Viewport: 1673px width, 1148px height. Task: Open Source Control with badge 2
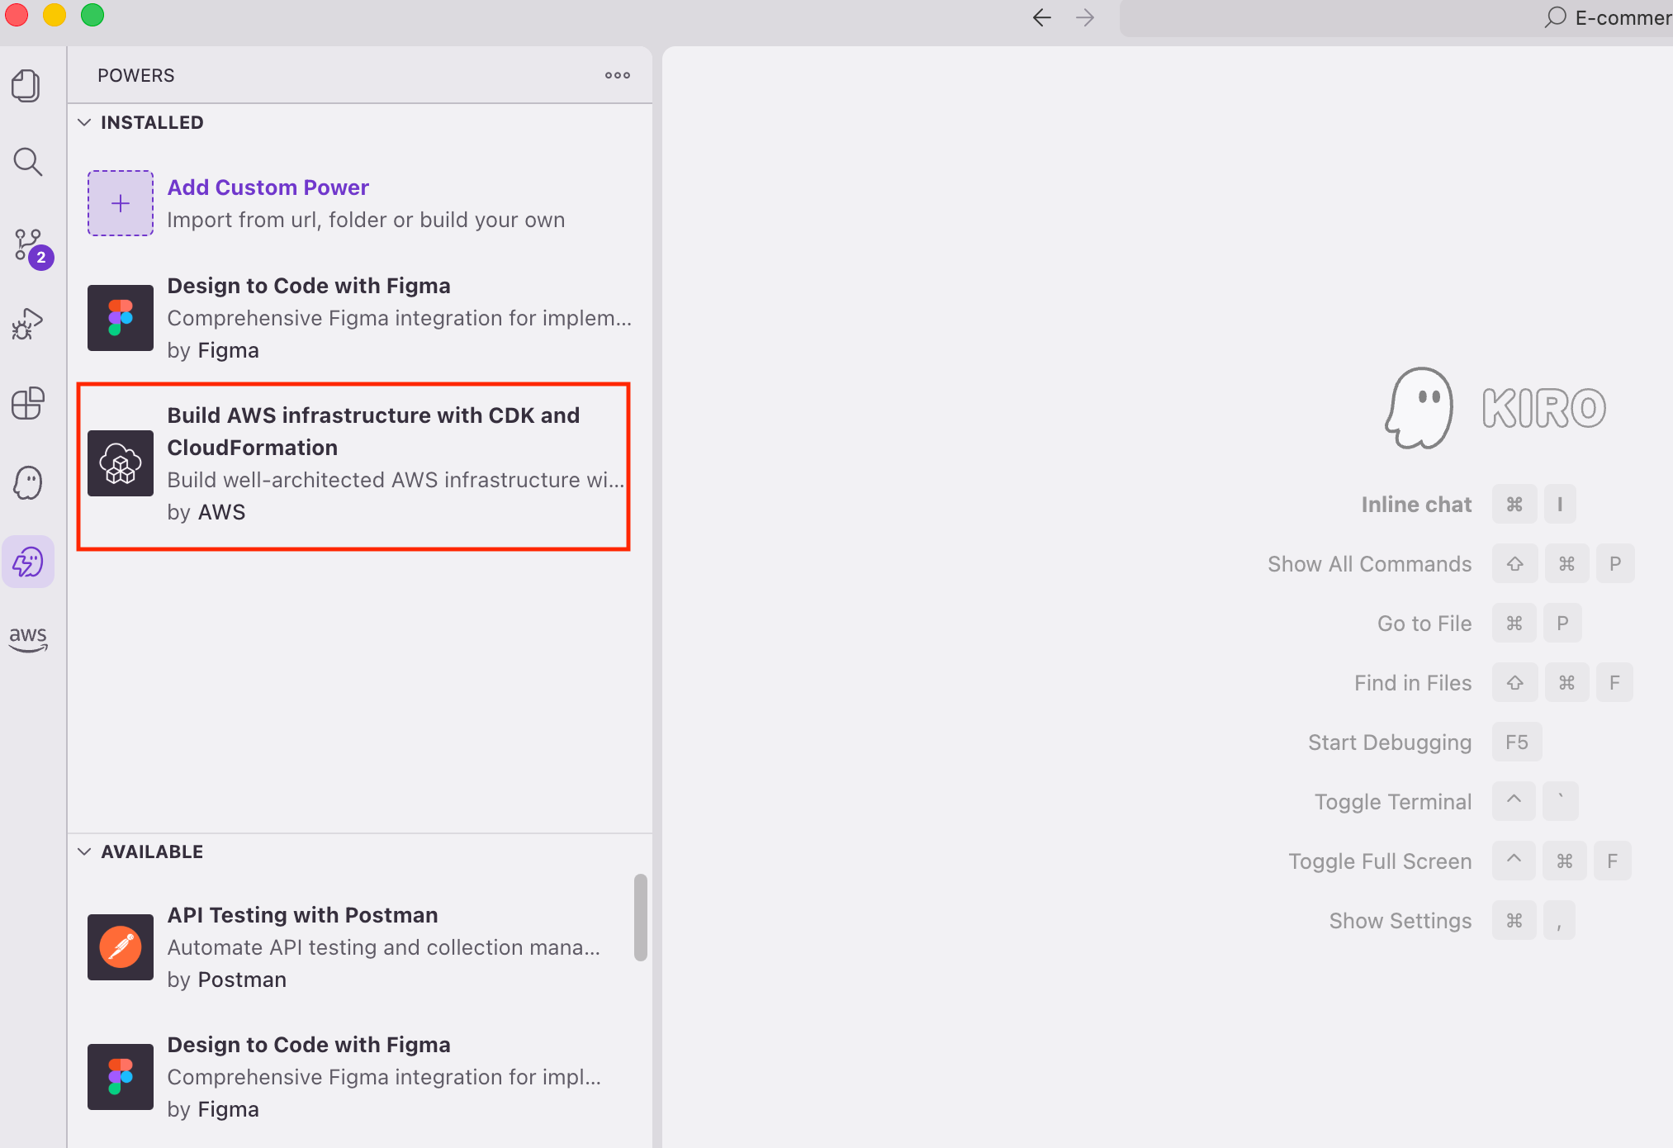pyautogui.click(x=29, y=245)
